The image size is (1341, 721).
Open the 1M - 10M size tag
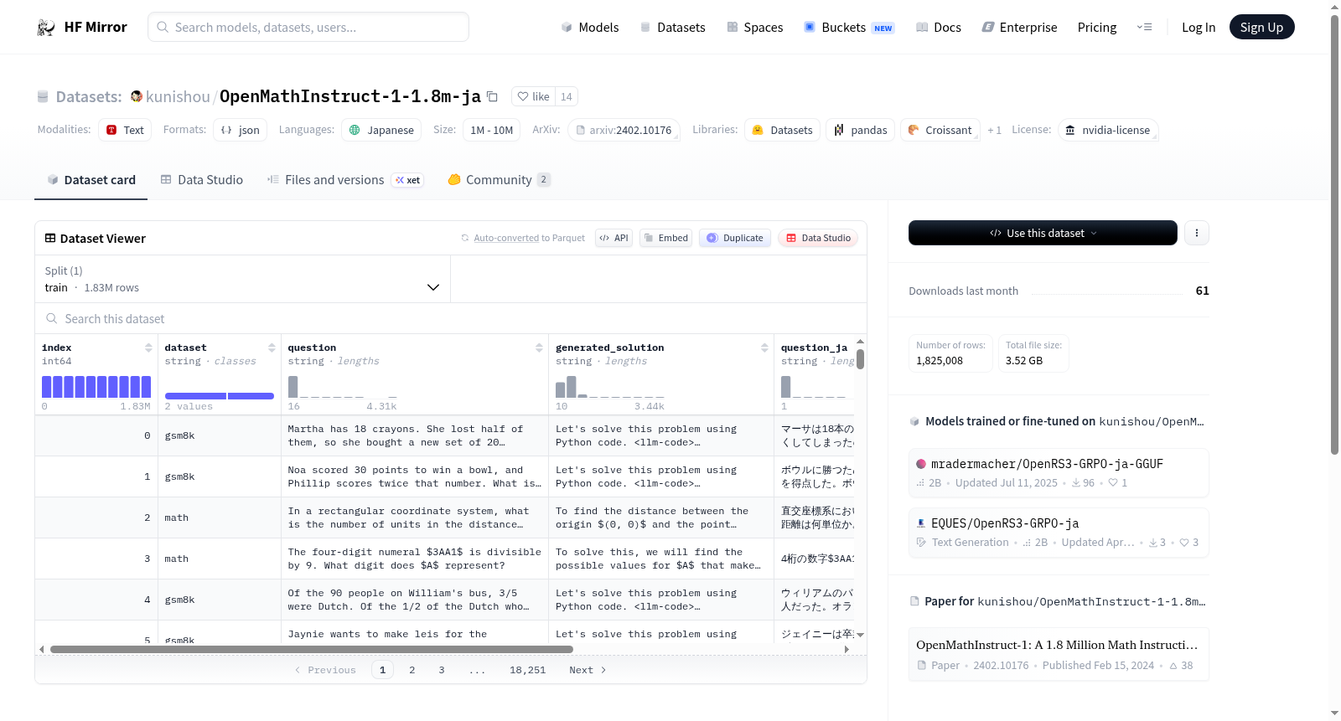(491, 130)
